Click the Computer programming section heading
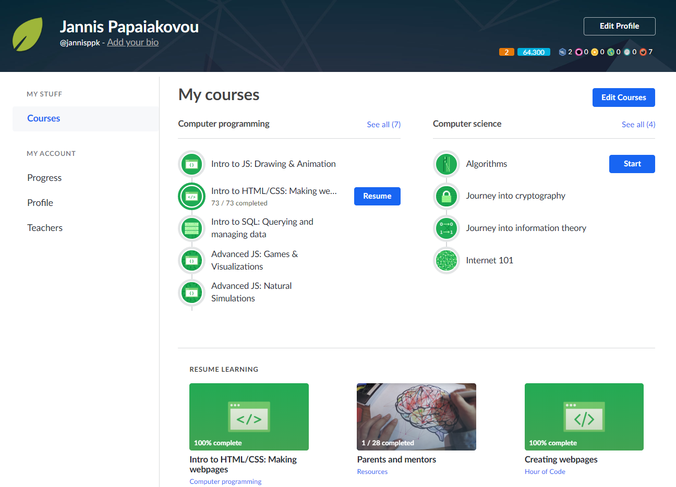This screenshot has height=487, width=676. pyautogui.click(x=224, y=124)
